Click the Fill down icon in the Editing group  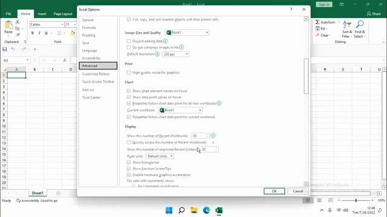(317, 29)
